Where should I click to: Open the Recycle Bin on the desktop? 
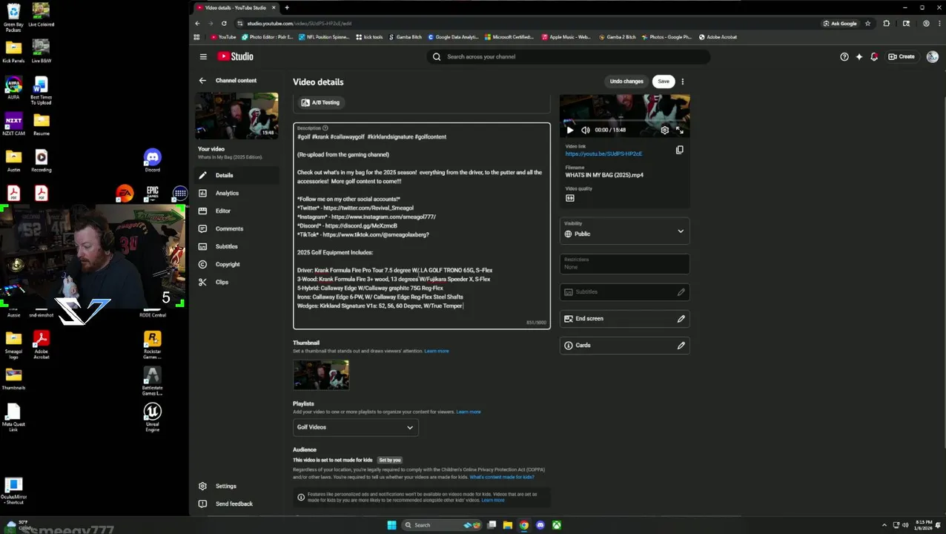click(13, 16)
